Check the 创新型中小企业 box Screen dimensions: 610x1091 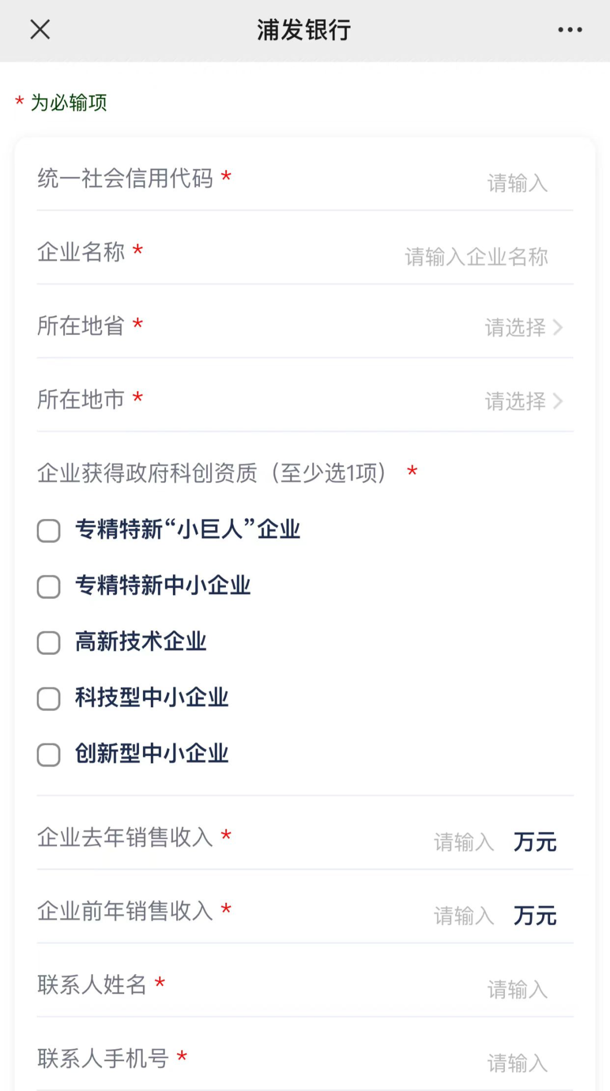click(49, 755)
